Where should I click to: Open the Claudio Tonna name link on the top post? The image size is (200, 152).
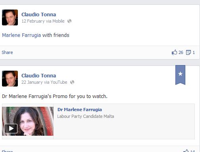coord(38,14)
